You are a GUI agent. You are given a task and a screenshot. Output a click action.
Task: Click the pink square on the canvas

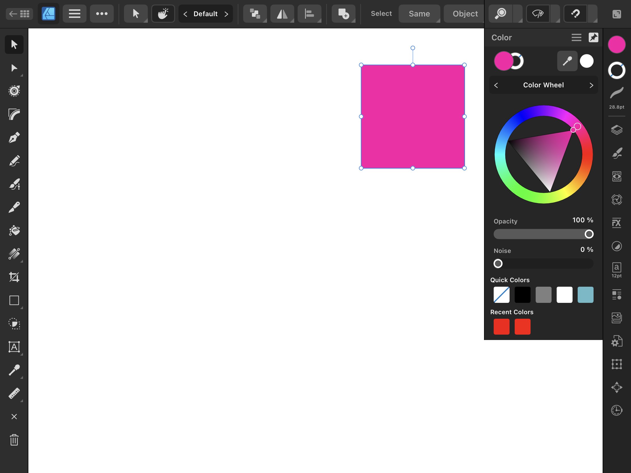click(413, 117)
